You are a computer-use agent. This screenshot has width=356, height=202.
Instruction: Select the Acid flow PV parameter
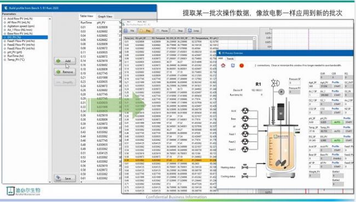click(x=20, y=19)
